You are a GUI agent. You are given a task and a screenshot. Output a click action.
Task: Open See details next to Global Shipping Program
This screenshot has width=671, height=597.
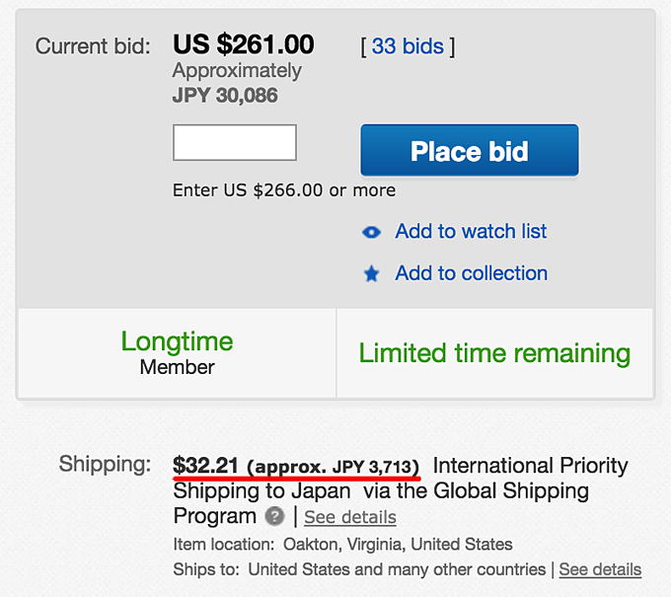point(350,517)
